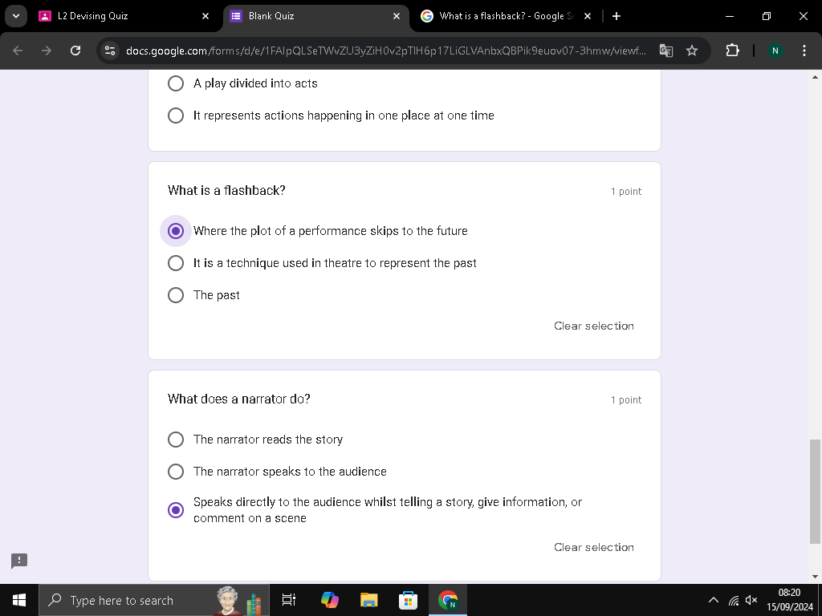Close the Google search tab
The width and height of the screenshot is (822, 616).
tap(587, 16)
